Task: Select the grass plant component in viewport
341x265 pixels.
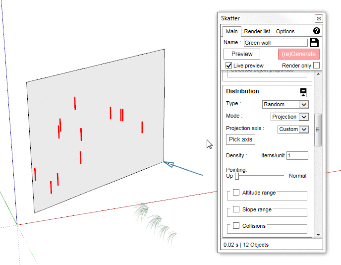Action: [153, 218]
